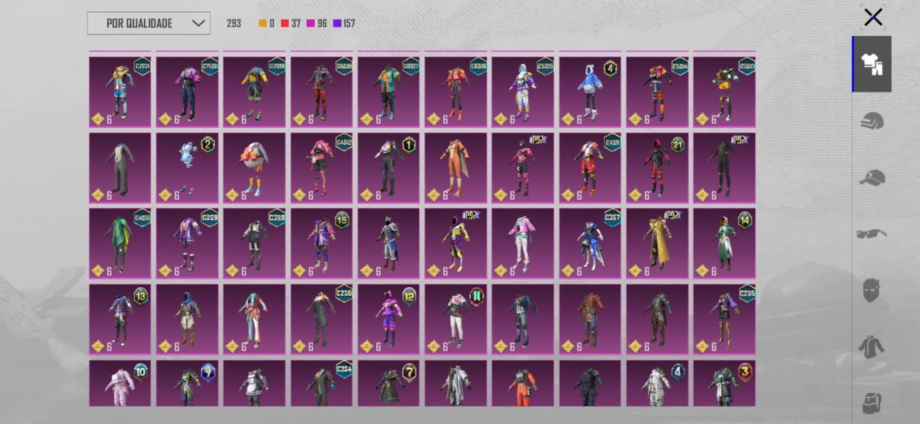Click the red quality swatch showing 37
The image size is (920, 424).
tap(285, 24)
